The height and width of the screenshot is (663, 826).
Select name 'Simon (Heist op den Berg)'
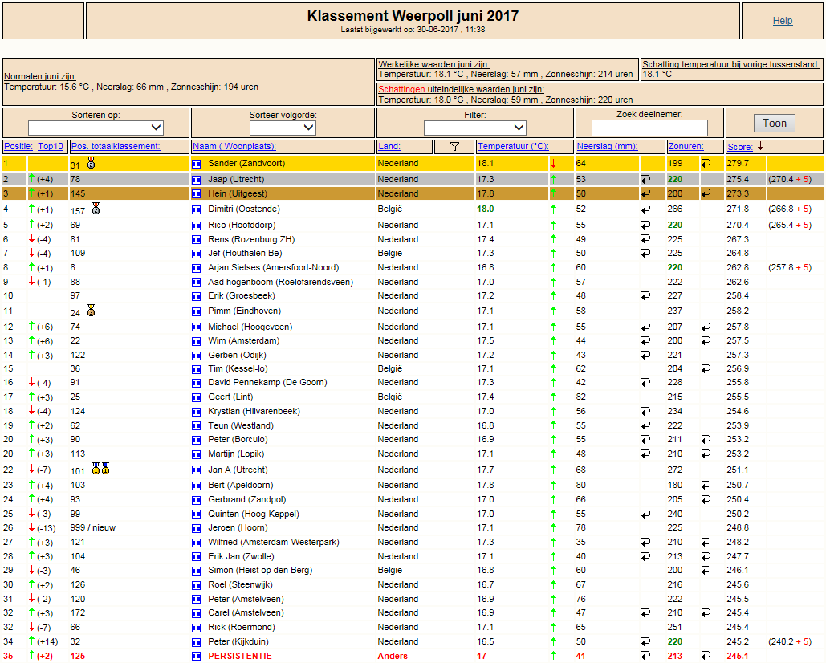coord(260,571)
